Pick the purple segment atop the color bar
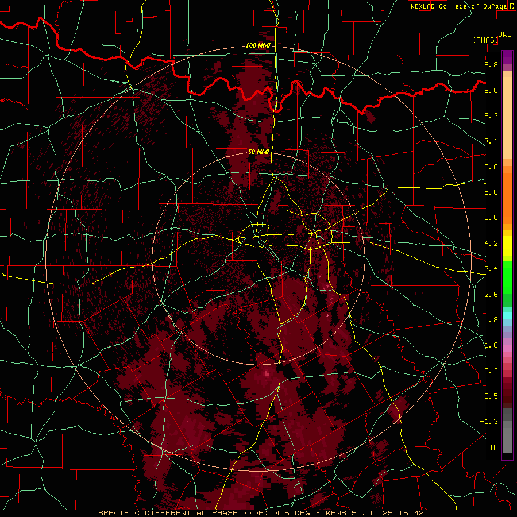The width and height of the screenshot is (517, 517). [507, 57]
